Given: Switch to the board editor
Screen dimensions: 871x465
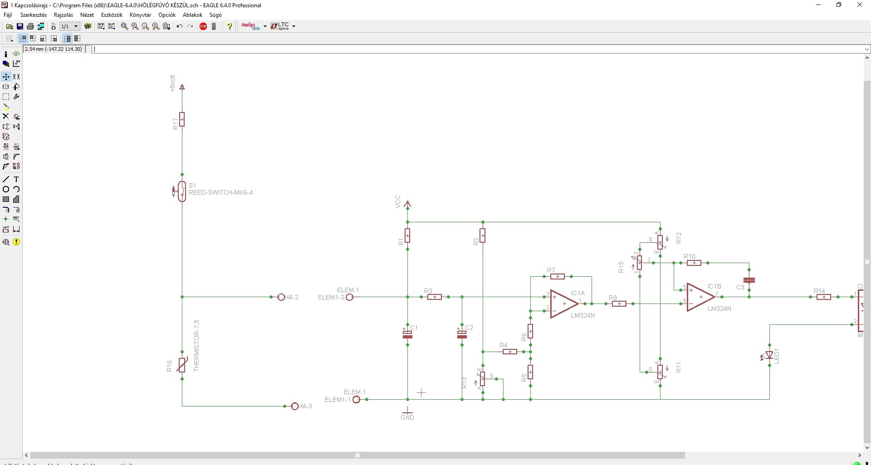Looking at the screenshot, I should (x=53, y=26).
